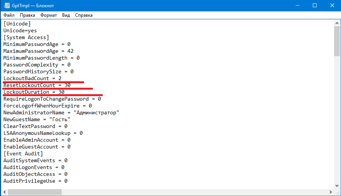
Task: Click the [Event Audit] section header text
Action: pos(23,153)
